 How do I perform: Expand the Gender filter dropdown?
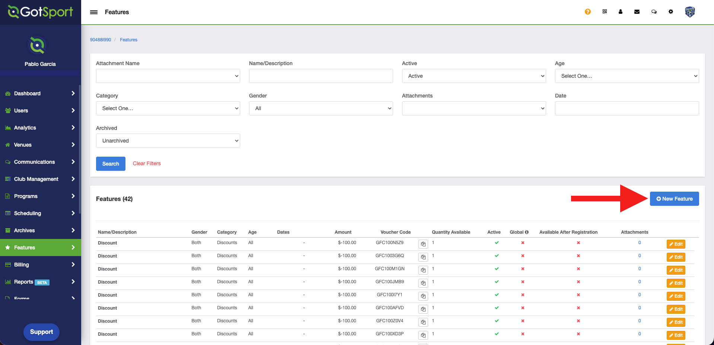(x=321, y=108)
